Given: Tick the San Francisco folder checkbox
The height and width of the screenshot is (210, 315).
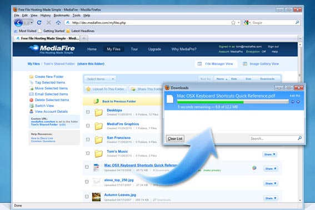Looking at the screenshot, I should [88, 139].
